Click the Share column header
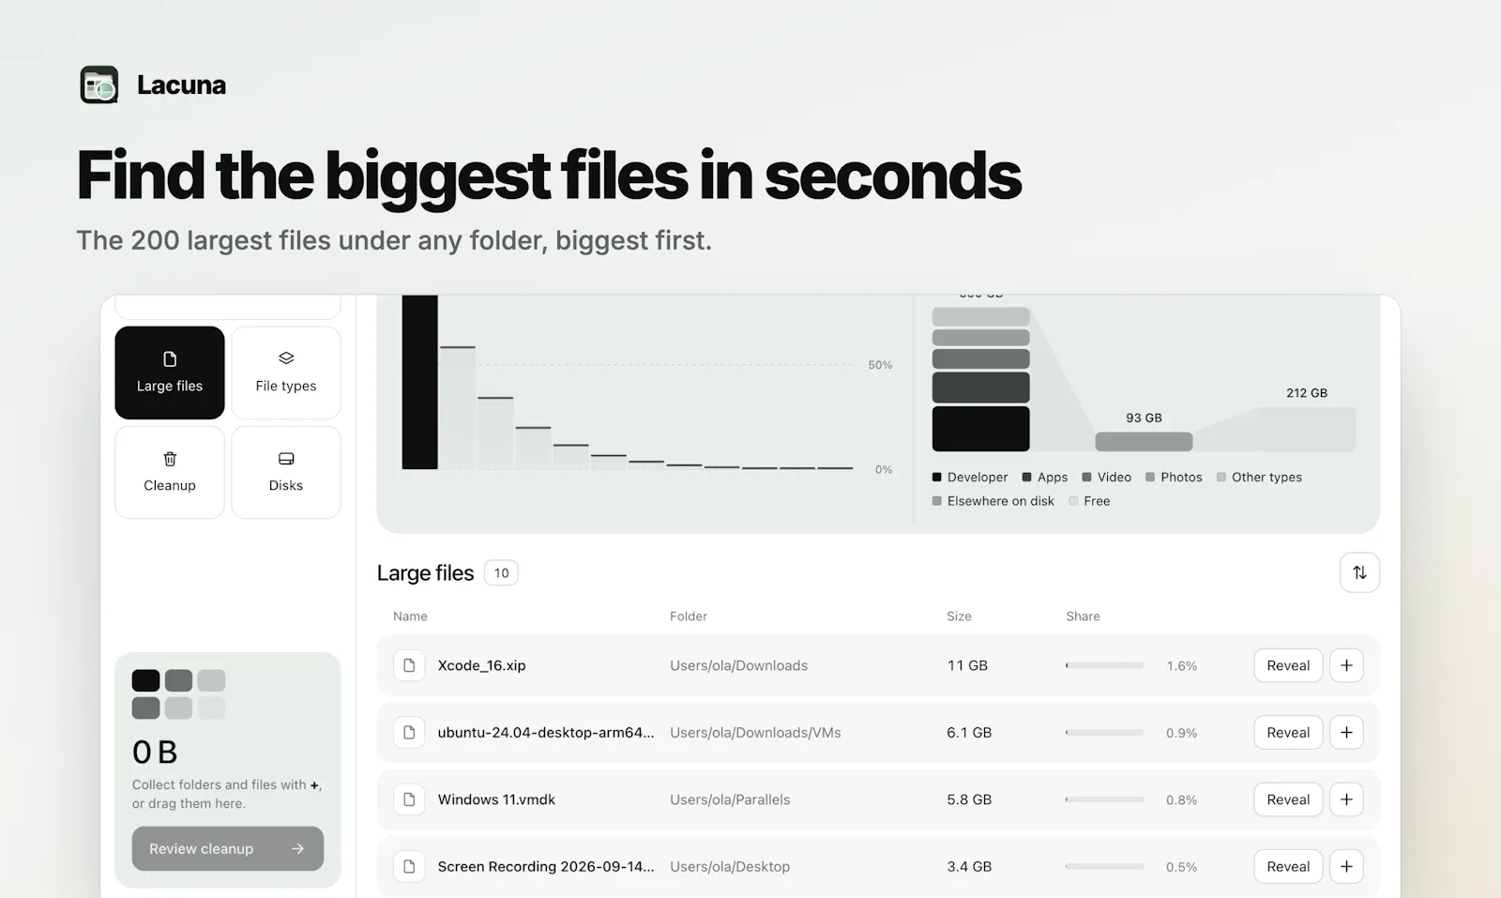Viewport: 1501px width, 898px height. click(1083, 616)
